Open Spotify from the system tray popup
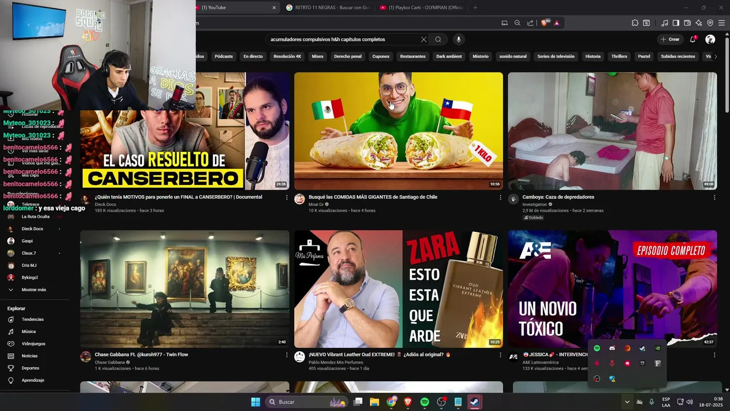Screen dimensions: 730x411 point(597,348)
